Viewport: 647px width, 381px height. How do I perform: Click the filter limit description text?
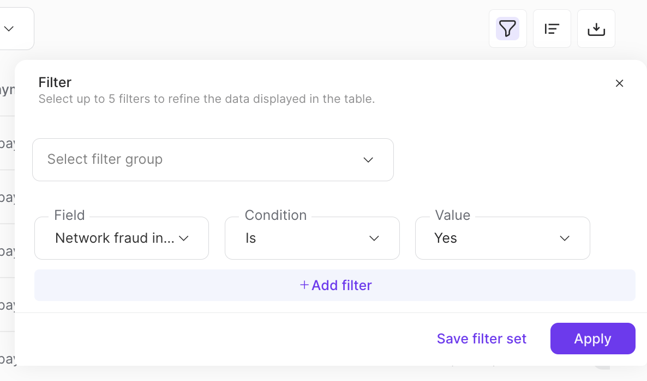(x=206, y=99)
